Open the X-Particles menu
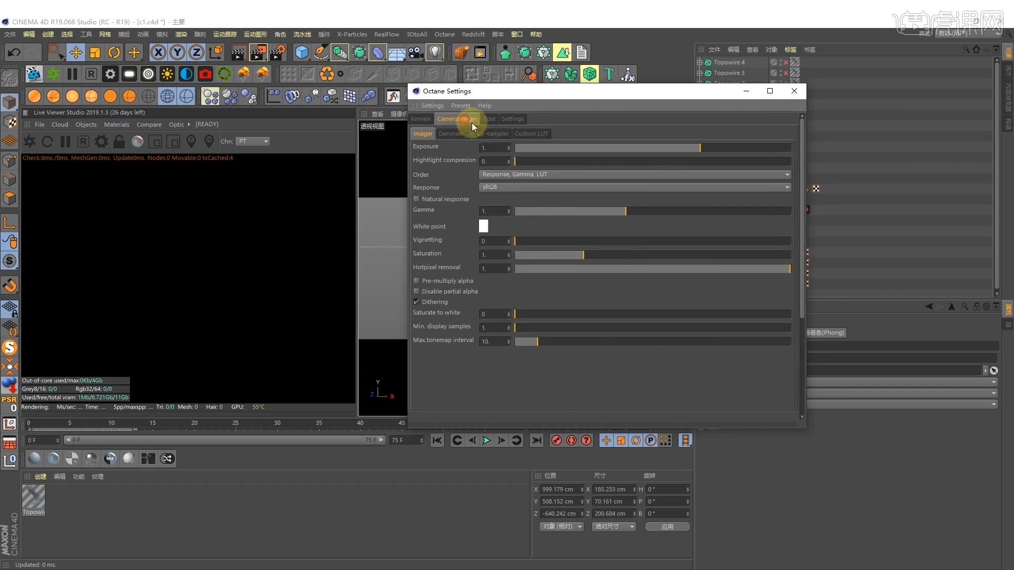1014x570 pixels. (352, 34)
